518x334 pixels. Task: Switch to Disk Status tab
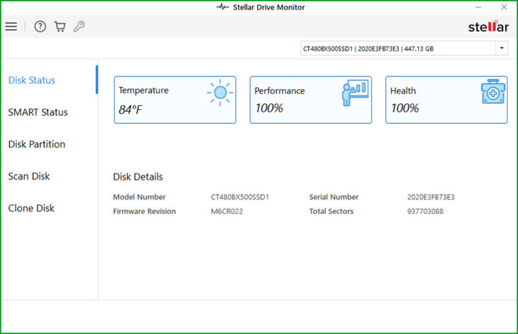click(x=32, y=80)
